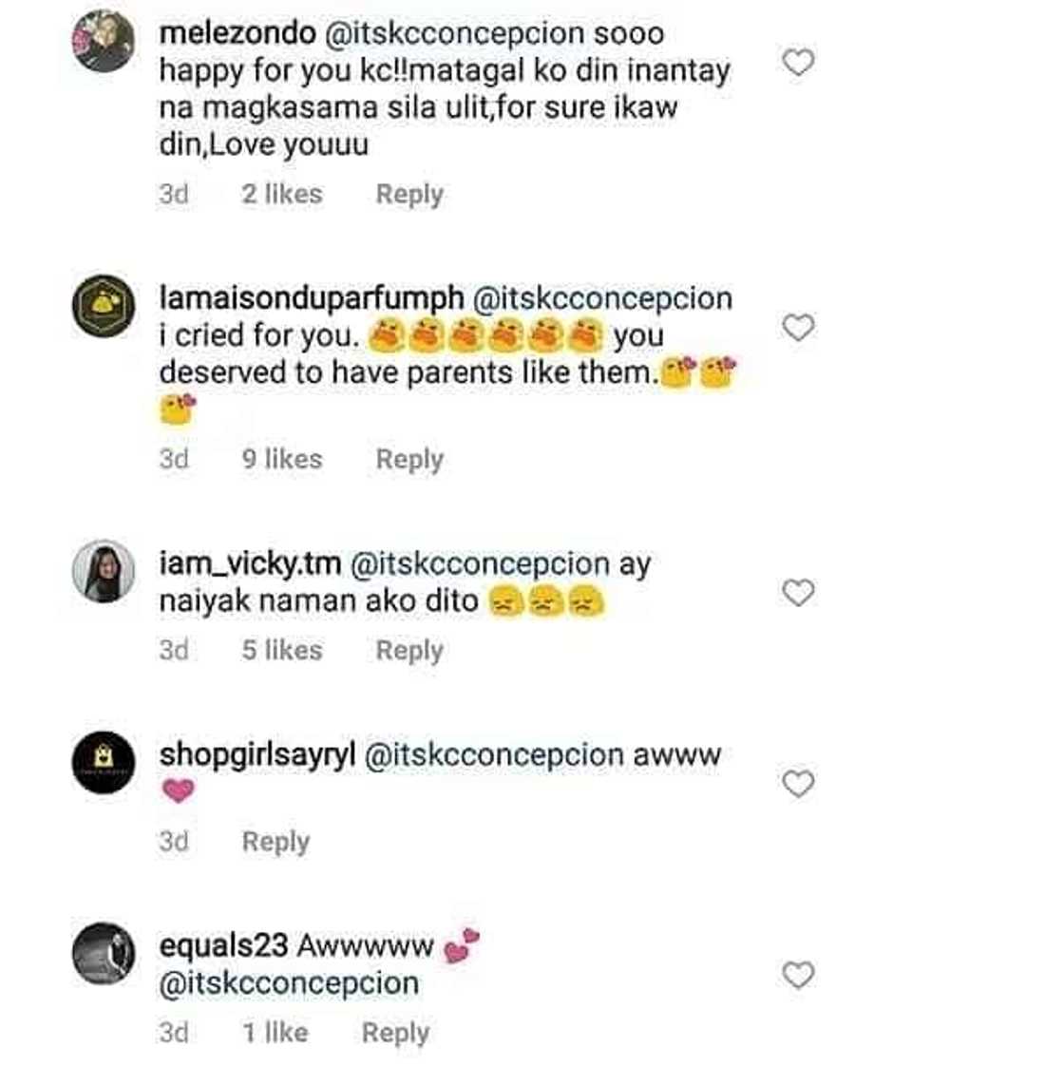Heart the shopgirlsayryl comment
Viewport: 1064px width, 1066px height.
pyautogui.click(x=798, y=784)
